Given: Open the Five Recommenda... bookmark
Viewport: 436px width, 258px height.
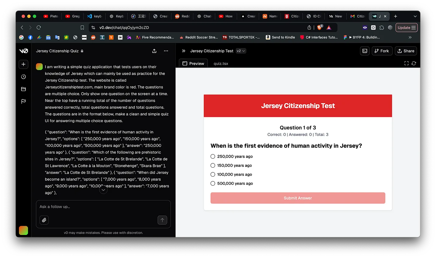Looking at the screenshot, I should [x=155, y=37].
